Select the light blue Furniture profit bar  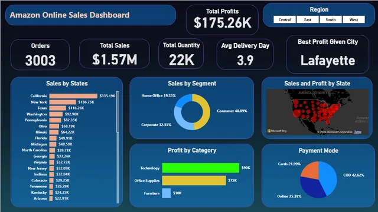click(167, 193)
